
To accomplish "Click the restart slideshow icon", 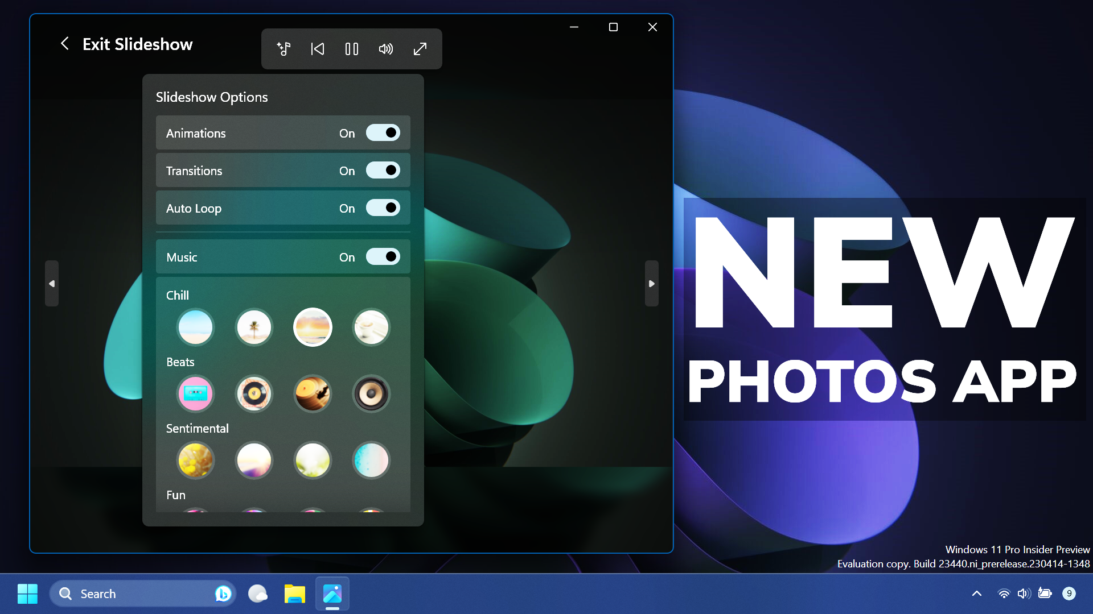I will (318, 49).
